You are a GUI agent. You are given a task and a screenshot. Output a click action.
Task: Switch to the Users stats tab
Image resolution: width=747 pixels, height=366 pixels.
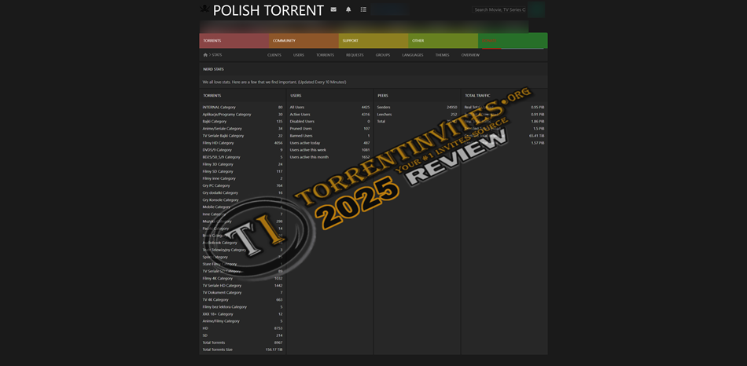(299, 55)
